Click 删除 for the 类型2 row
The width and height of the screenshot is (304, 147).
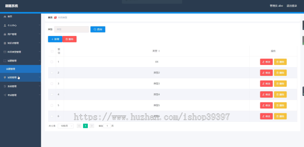click(280, 73)
